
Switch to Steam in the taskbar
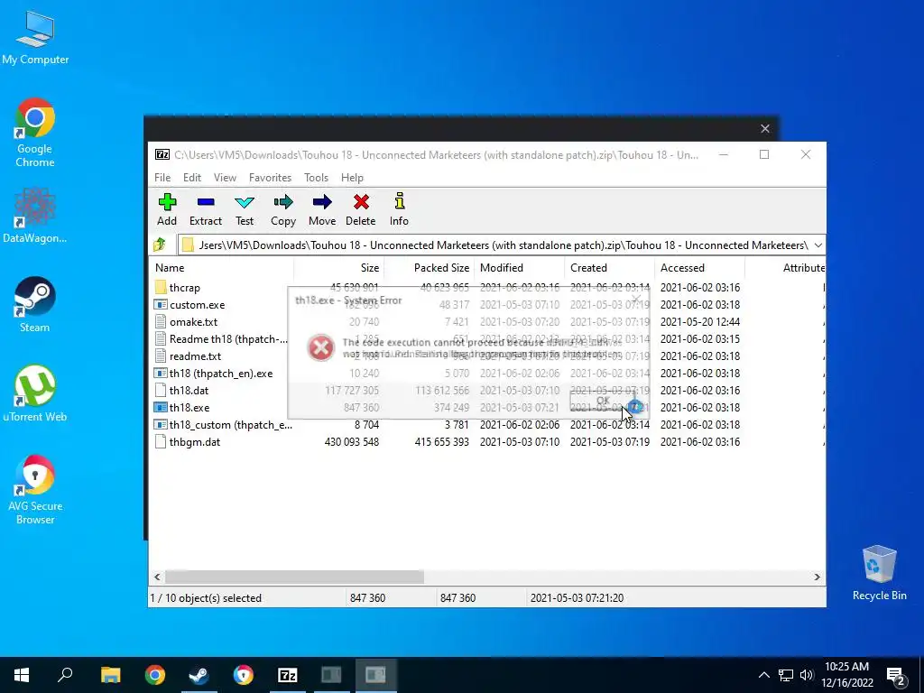pos(199,675)
